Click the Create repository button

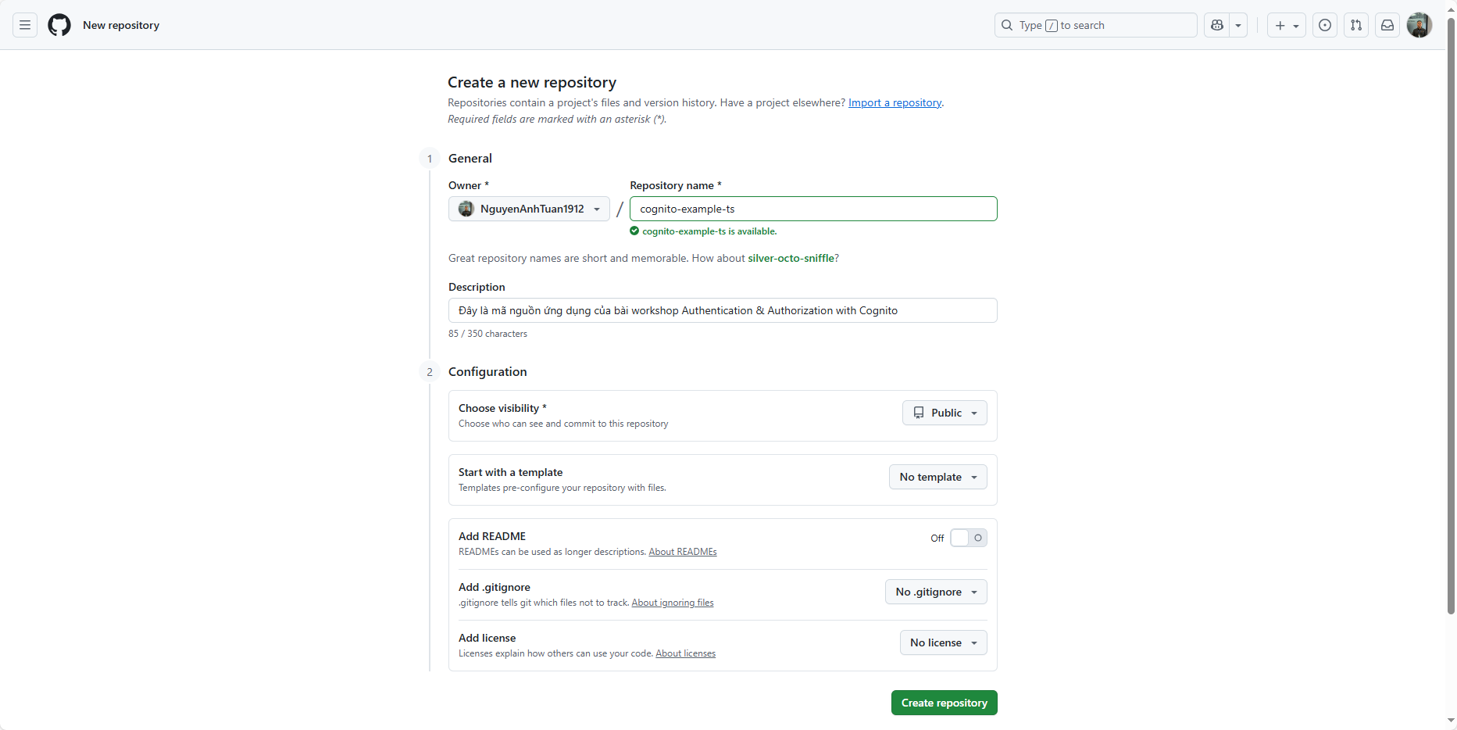click(944, 703)
